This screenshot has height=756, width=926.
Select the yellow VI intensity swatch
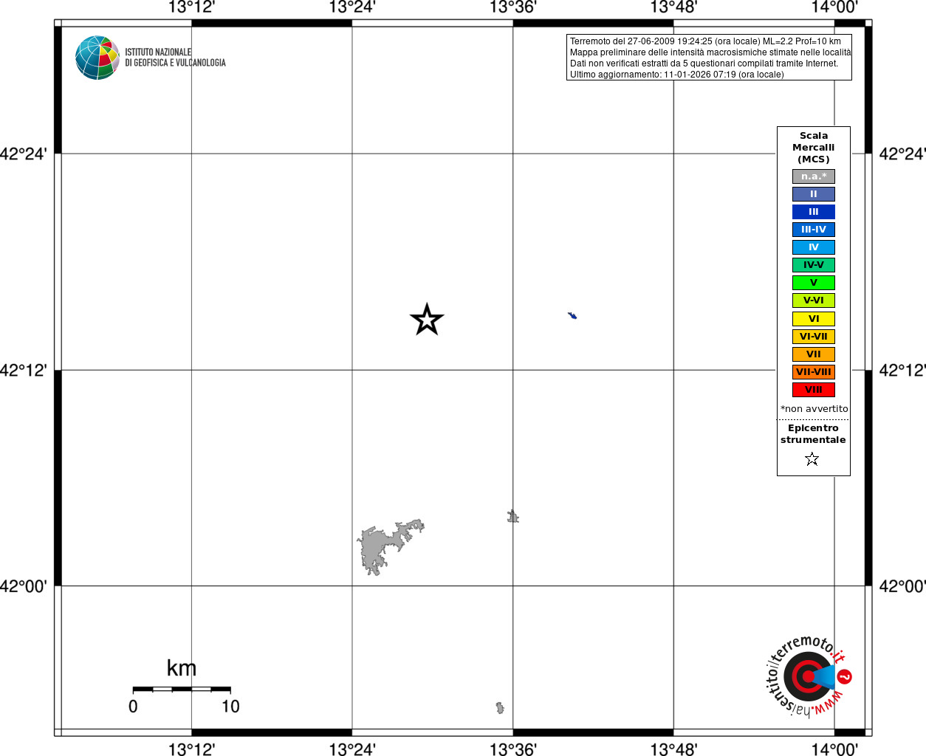[814, 319]
